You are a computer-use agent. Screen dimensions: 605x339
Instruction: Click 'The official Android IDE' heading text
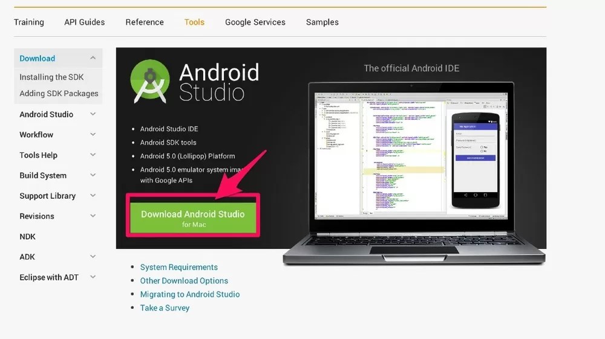tap(411, 68)
